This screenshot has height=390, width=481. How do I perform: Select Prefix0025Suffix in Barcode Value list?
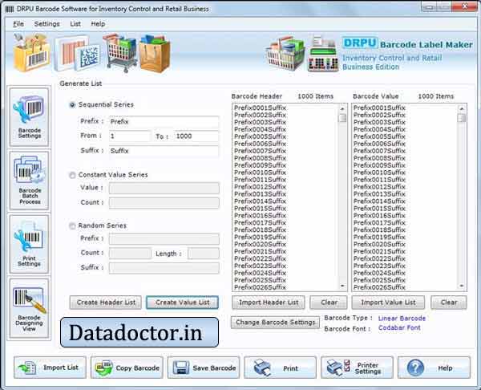pyautogui.click(x=379, y=280)
